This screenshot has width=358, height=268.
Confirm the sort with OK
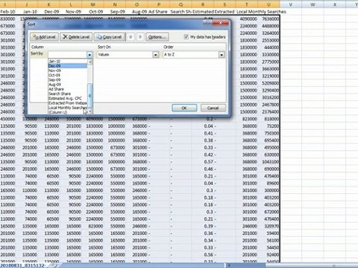point(184,108)
